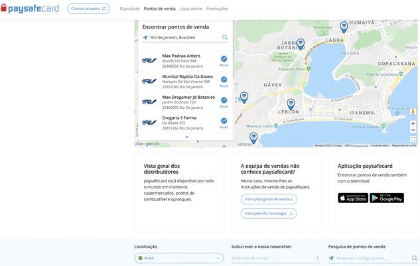The image size is (420, 266).
Task: Select Max Drogamar Jd Botanico entry
Action: 185,102
